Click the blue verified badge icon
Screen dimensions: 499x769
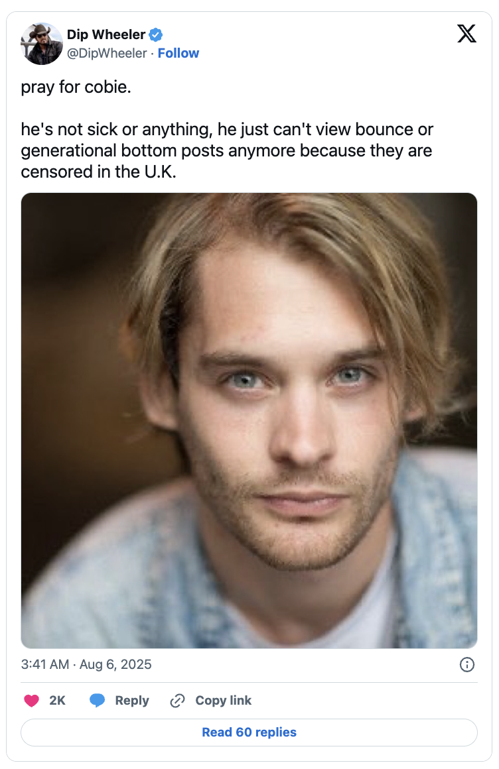(x=156, y=35)
